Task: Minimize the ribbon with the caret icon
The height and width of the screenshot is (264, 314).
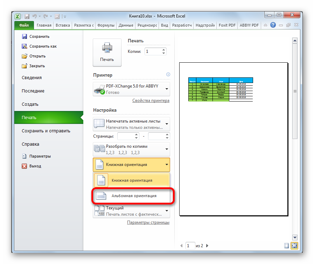Action: (x=266, y=25)
